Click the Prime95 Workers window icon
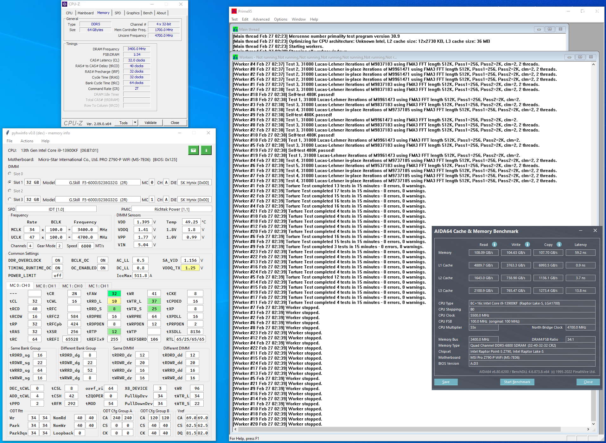 (235, 57)
